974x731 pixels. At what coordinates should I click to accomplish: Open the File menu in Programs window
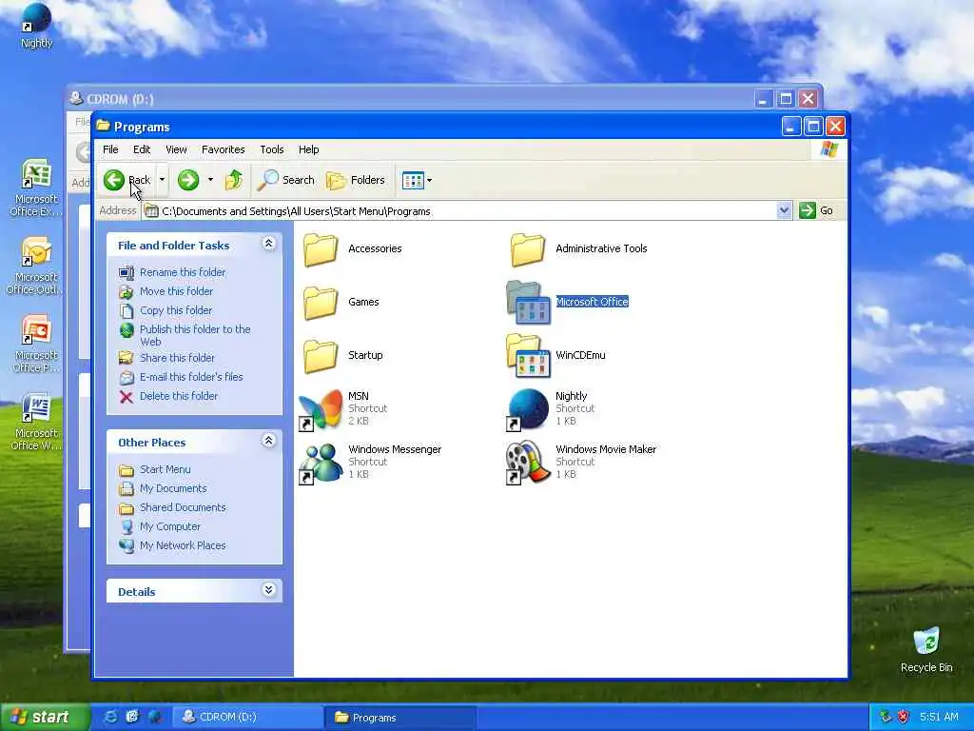110,149
